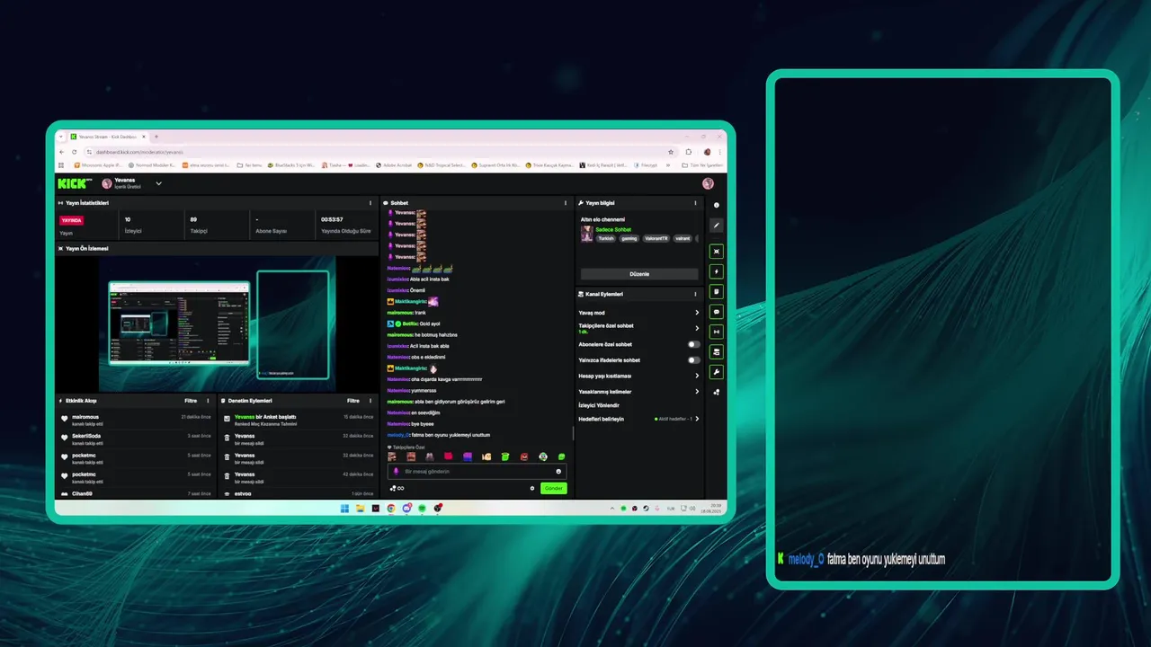The width and height of the screenshot is (1151, 647).
Task: Open Etkinlik Akışı Filtre dropdown
Action: [191, 401]
